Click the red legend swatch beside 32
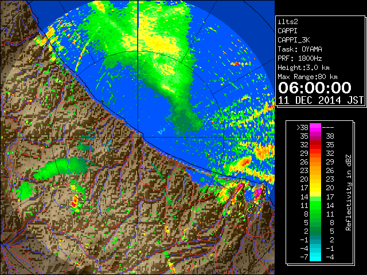This screenshot has width=367, height=275. coord(315,145)
